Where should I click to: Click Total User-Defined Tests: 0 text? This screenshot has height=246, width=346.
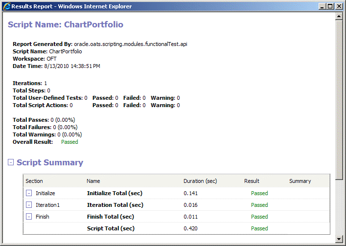pos(50,98)
